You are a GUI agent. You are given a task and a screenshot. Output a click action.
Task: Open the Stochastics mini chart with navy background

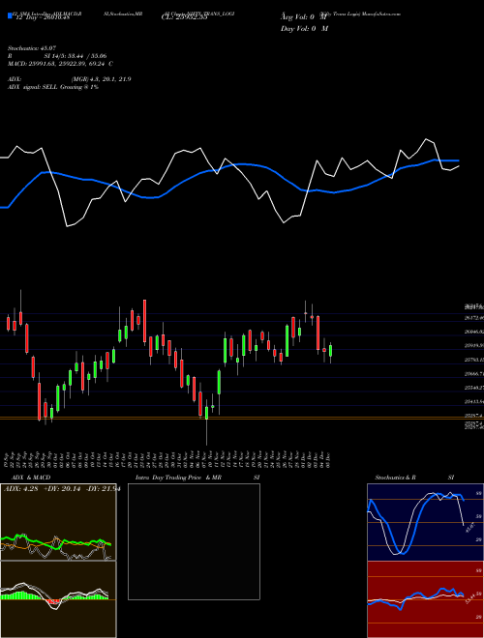pos(425,522)
